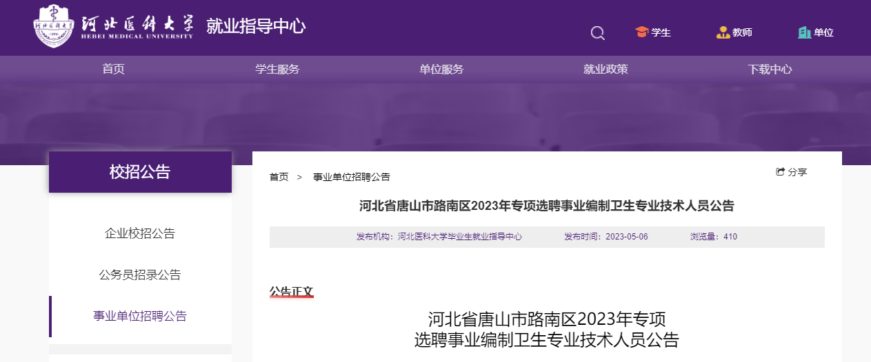
Task: Open the 下载中心 menu
Action: click(770, 69)
